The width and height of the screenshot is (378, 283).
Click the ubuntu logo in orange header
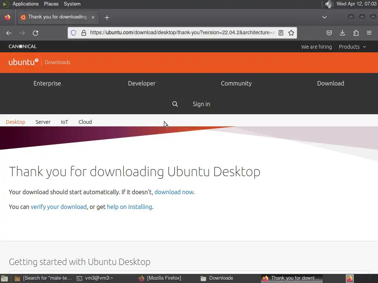[23, 62]
